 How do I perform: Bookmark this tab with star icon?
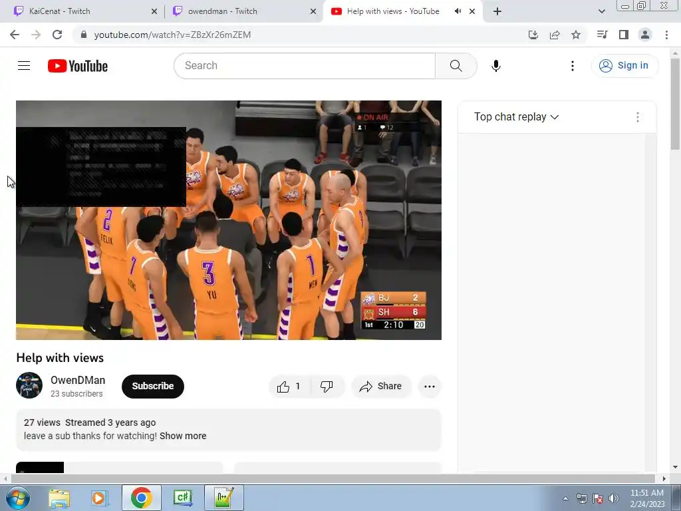tap(576, 35)
